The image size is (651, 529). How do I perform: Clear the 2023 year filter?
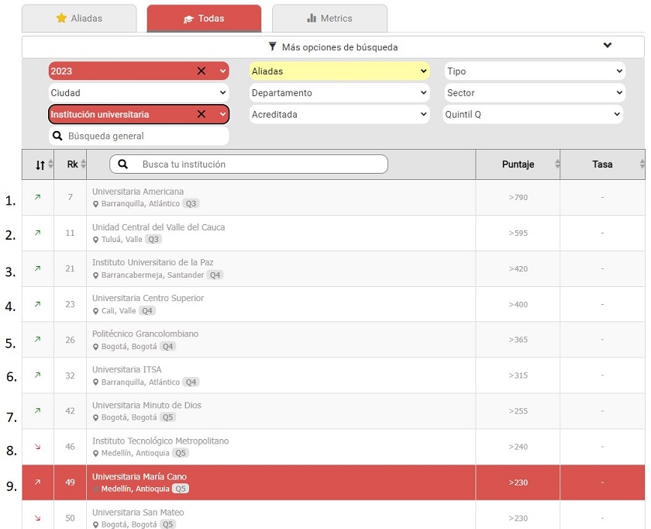(x=201, y=71)
